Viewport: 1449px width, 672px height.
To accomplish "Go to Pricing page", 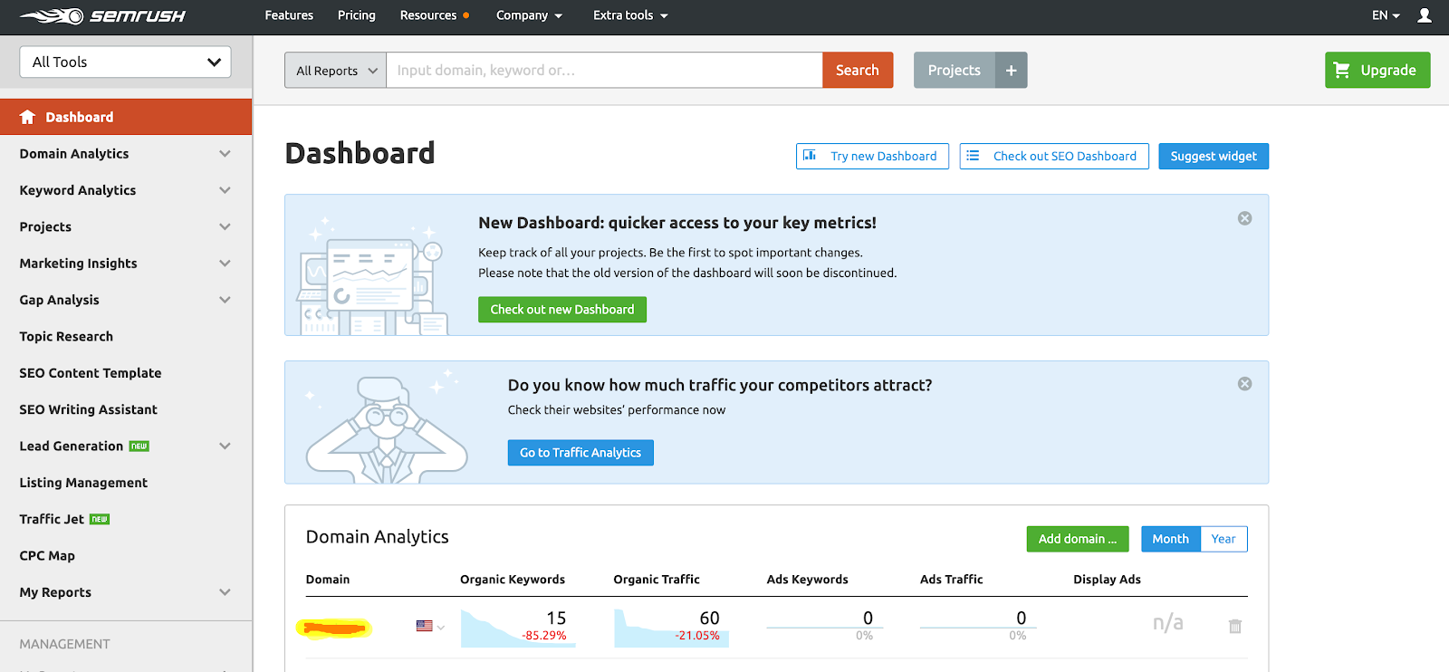I will point(357,15).
